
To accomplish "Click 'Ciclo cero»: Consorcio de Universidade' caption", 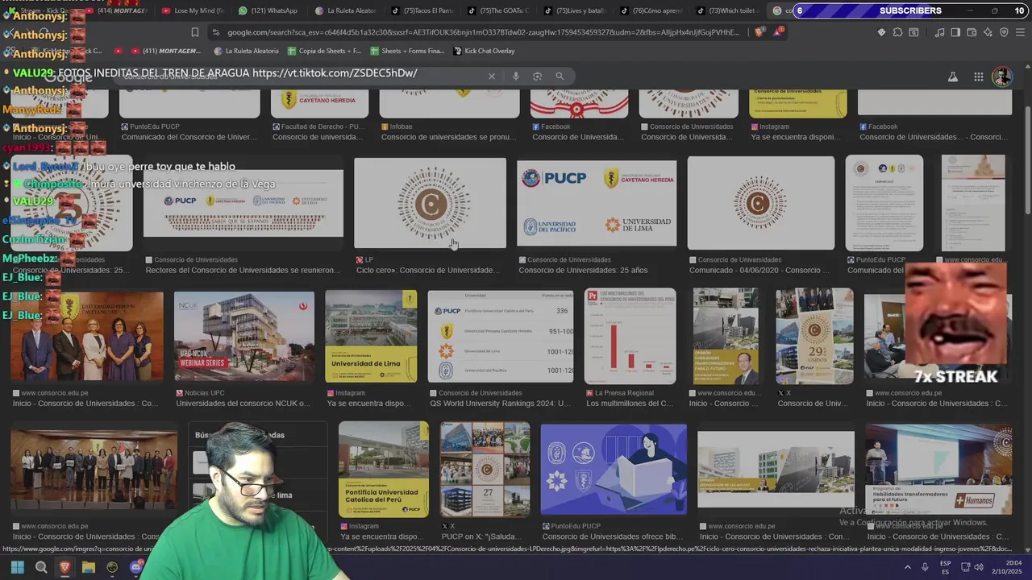I will point(427,271).
